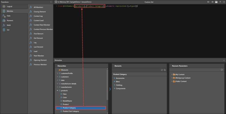Screen dimensions: 226x114
Task: Expand the Workgroup Content folder
Action: click(172, 78)
